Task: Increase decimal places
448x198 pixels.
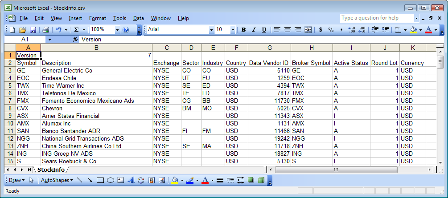Action: click(x=352, y=30)
